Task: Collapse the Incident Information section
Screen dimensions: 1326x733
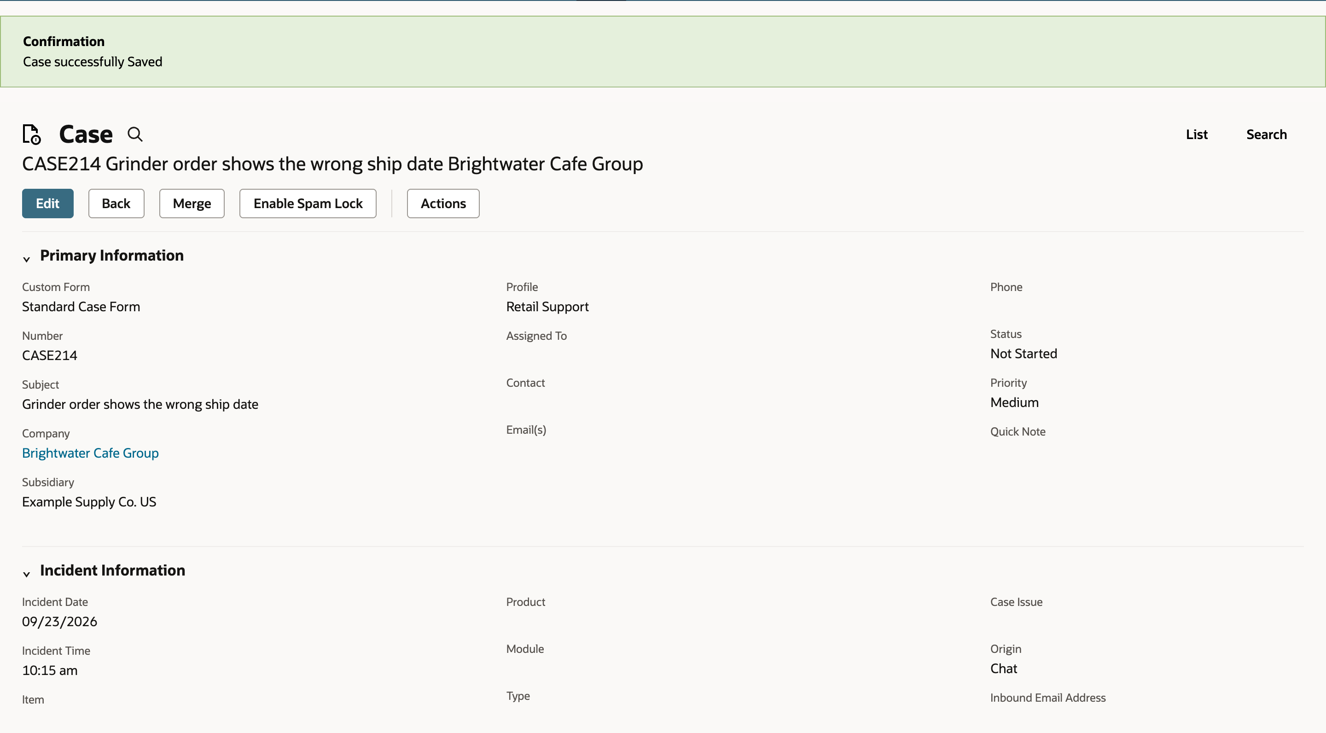Action: (x=27, y=574)
